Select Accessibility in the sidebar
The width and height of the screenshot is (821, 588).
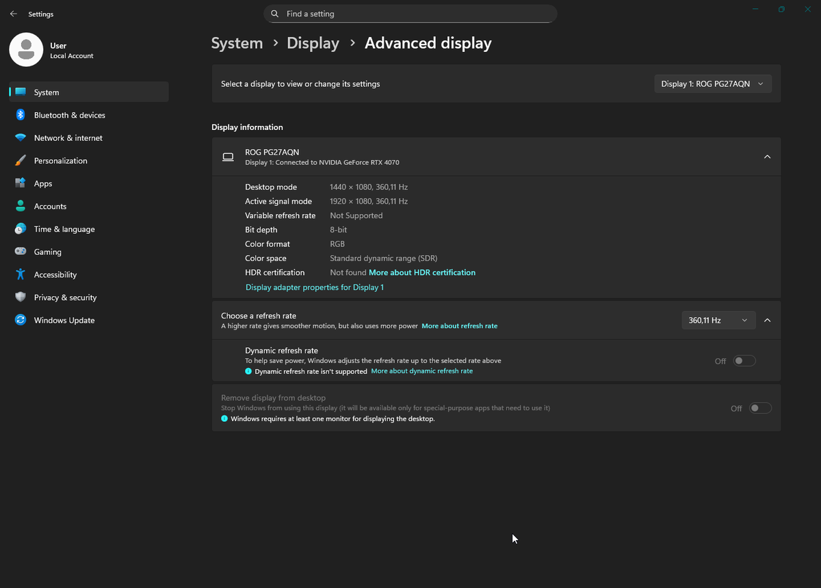pyautogui.click(x=89, y=274)
